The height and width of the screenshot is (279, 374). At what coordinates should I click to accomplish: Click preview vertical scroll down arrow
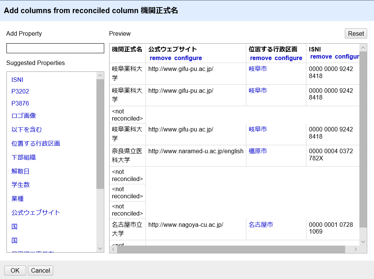click(363, 242)
